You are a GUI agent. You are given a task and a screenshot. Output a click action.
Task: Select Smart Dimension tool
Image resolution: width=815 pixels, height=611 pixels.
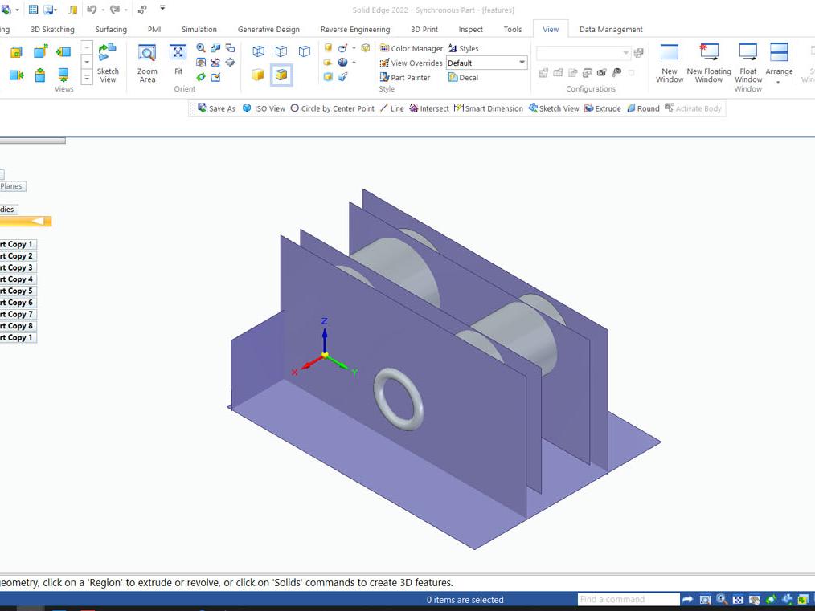(489, 108)
